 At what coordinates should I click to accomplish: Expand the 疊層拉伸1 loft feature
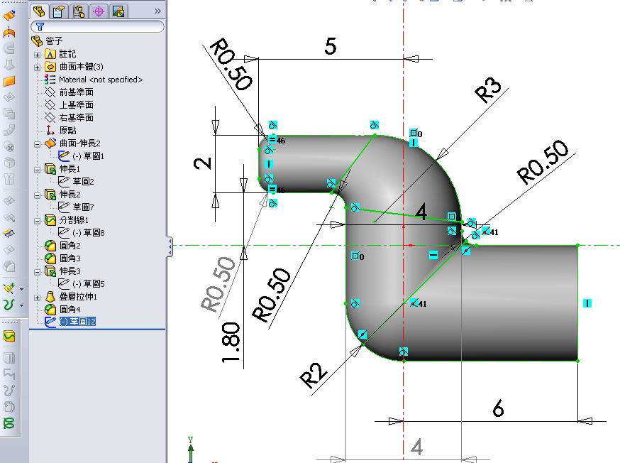(x=37, y=298)
